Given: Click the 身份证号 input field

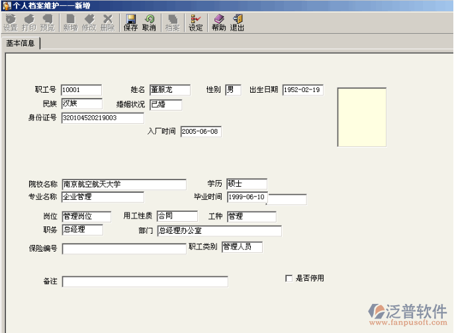Looking at the screenshot, I should pyautogui.click(x=103, y=119).
